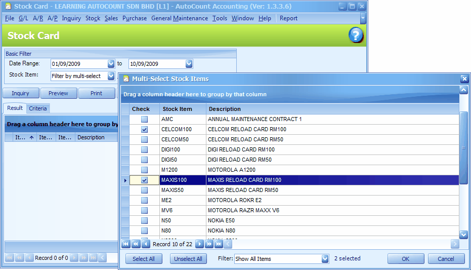
Task: Open the File menu
Action: pos(10,18)
